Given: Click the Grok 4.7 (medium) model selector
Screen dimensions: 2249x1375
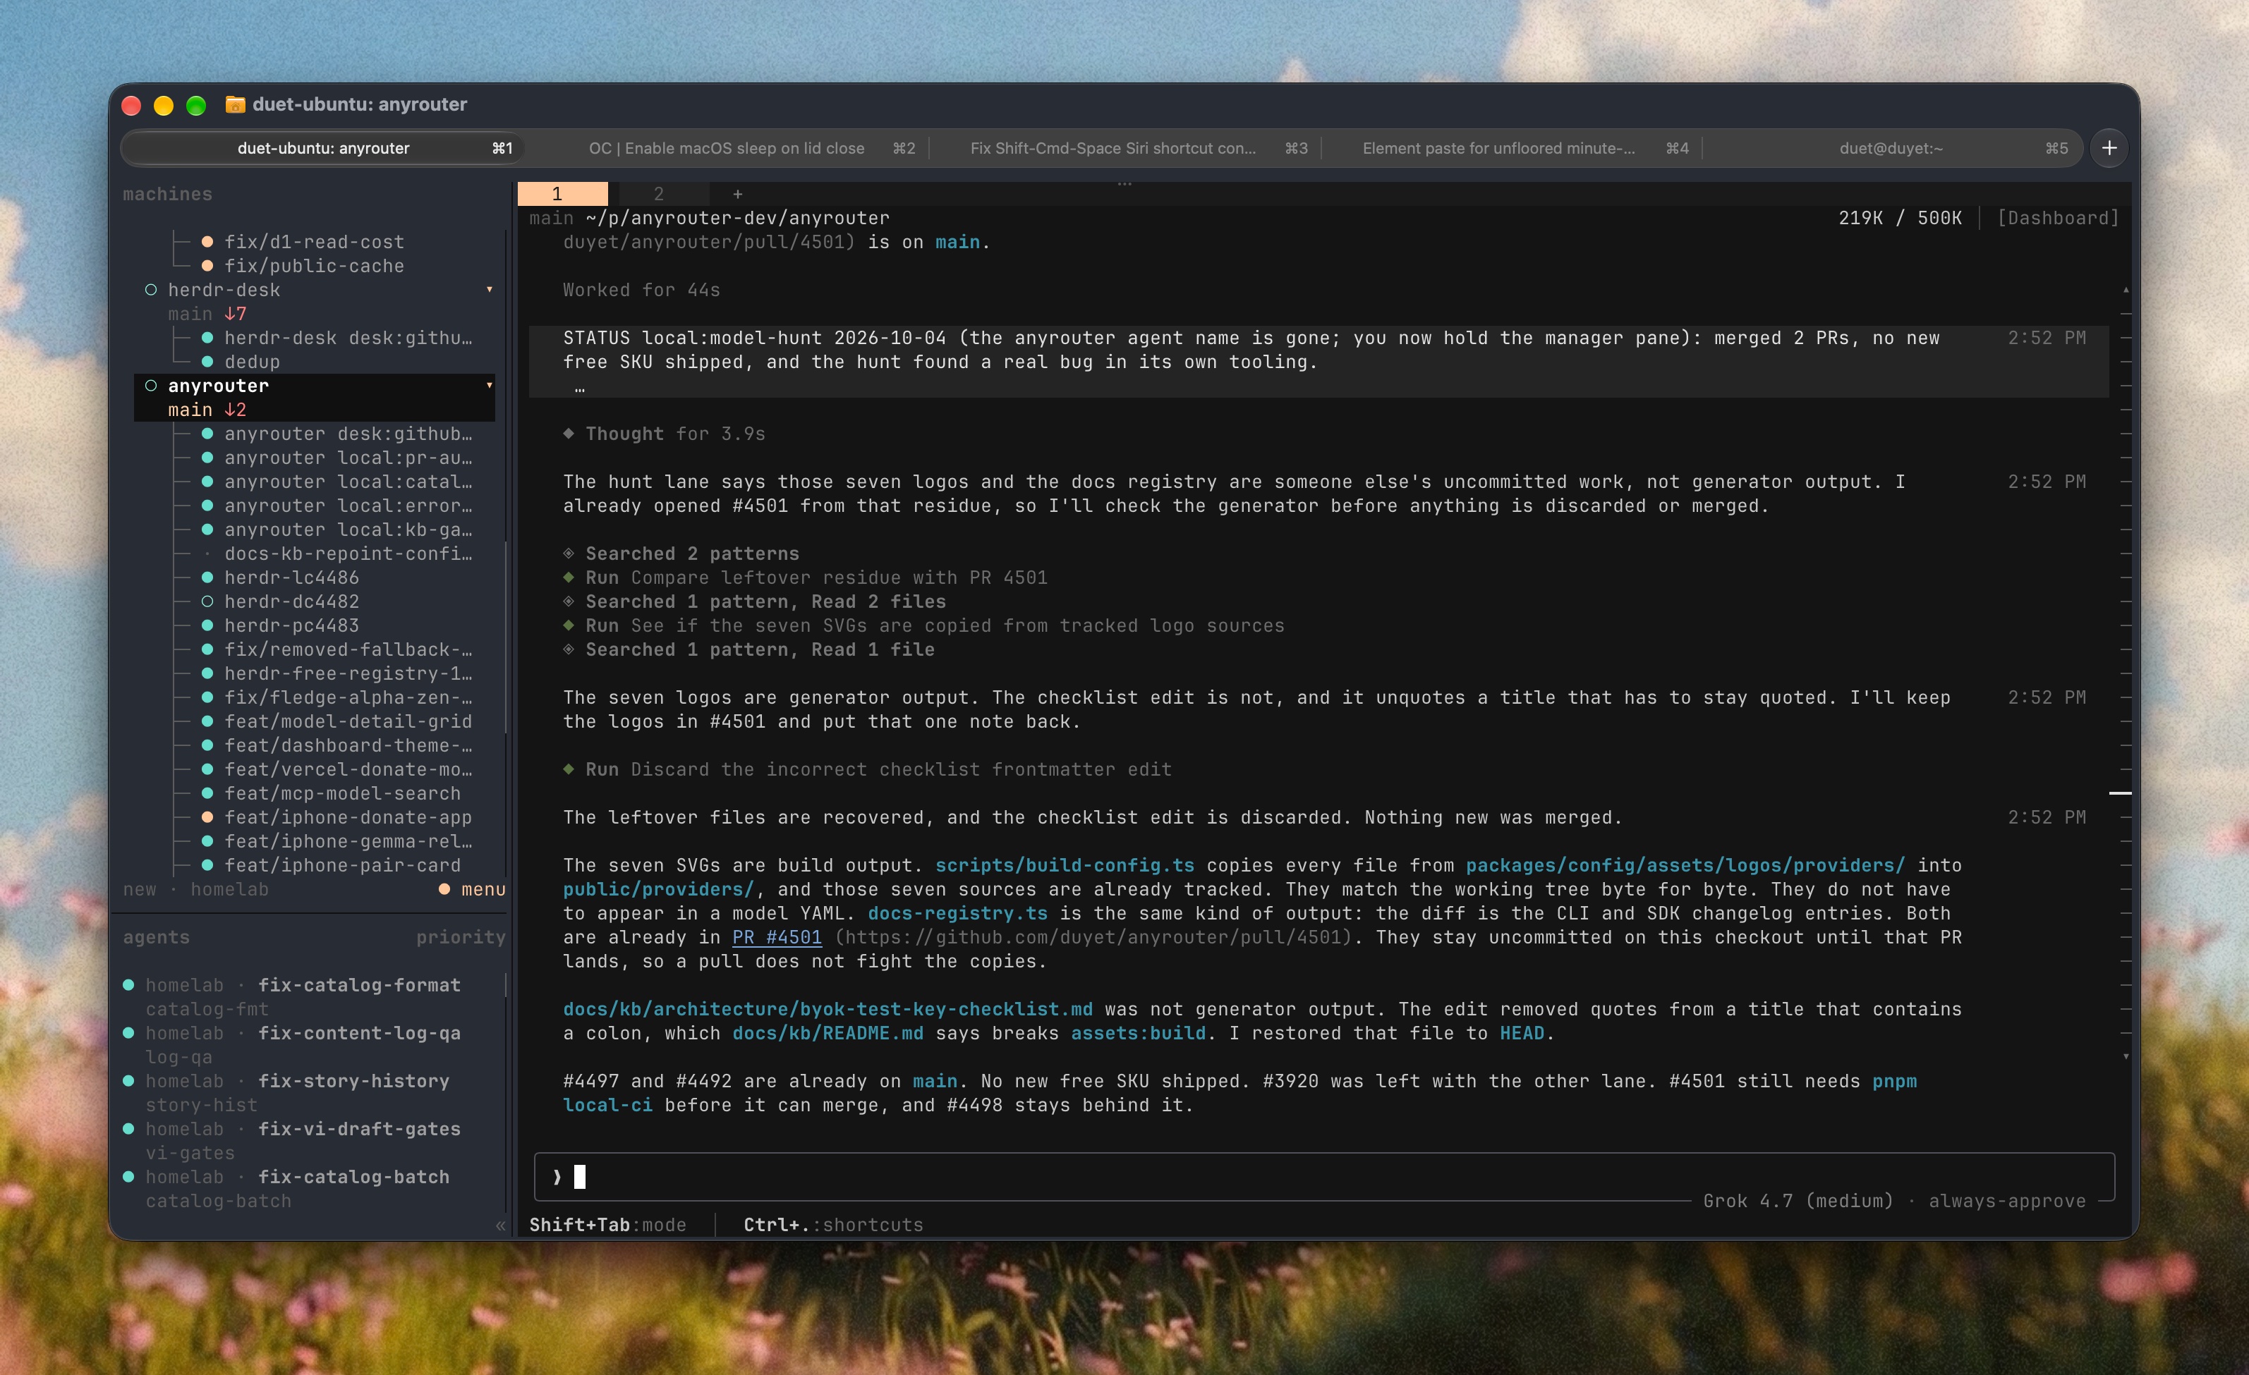Looking at the screenshot, I should (x=1798, y=1201).
